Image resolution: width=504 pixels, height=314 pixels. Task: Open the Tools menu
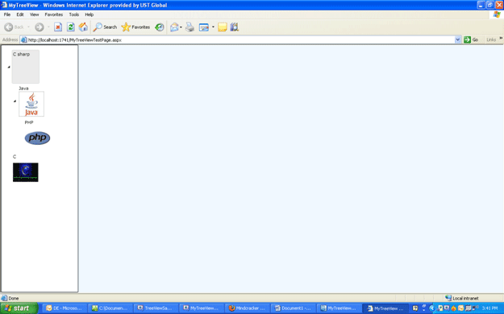[x=74, y=14]
